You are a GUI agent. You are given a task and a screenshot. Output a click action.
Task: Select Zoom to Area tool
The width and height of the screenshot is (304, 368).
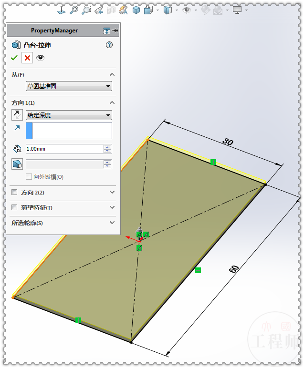(86, 10)
